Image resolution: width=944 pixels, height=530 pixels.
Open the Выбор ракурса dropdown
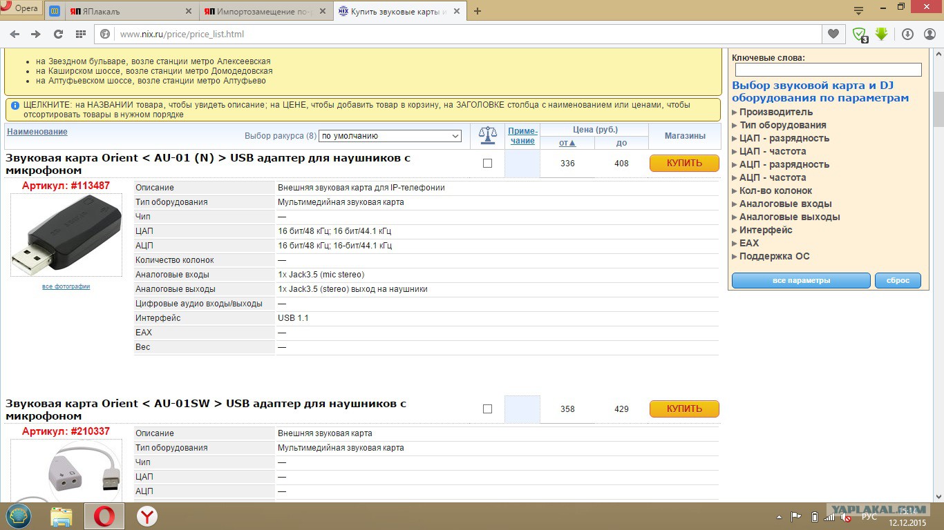390,136
